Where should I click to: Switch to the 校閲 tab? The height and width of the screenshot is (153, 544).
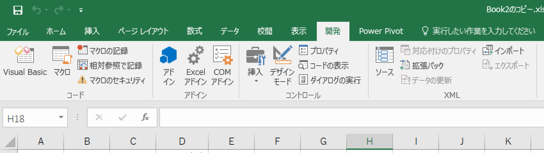(265, 31)
